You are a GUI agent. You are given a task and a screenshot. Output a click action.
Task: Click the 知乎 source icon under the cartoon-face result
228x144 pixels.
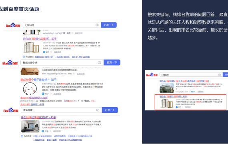pyautogui.click(x=43, y=94)
